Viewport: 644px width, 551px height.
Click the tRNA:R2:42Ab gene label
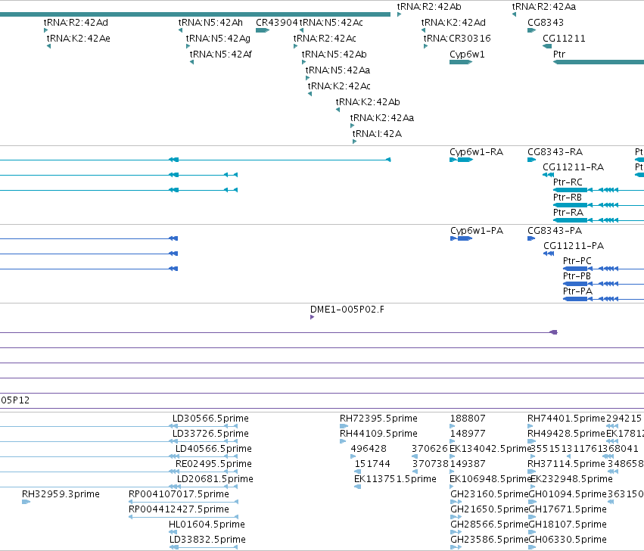point(429,7)
